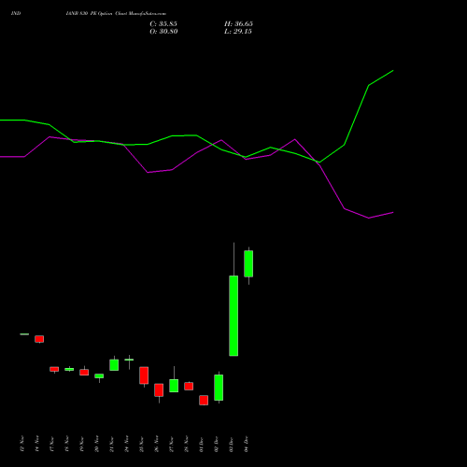Screen dimensions: 467x467
Task: Click the green candle above 27 Nov
Action: [174, 386]
